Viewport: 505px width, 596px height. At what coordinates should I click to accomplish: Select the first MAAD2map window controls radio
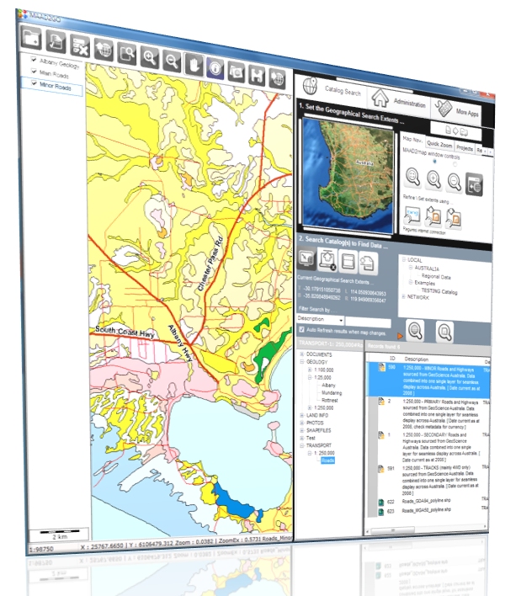pyautogui.click(x=434, y=161)
